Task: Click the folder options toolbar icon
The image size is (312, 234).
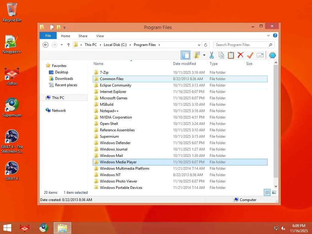Action: (197, 55)
